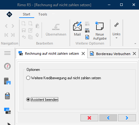Maximize the Rimo R5 window
This screenshot has height=125, width=139.
point(121,5)
